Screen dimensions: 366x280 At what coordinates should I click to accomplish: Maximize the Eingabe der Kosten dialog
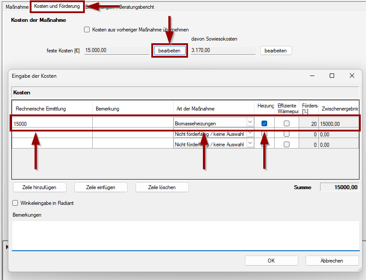(x=332, y=76)
